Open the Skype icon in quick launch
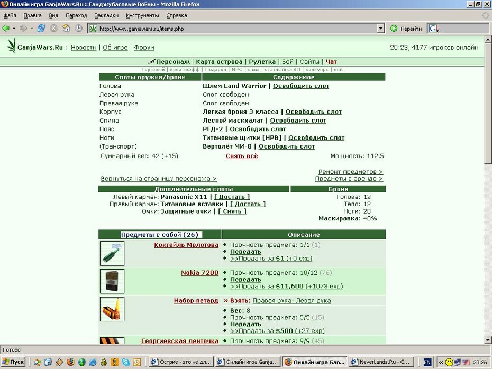Image resolution: width=492 pixels, height=369 pixels. (126, 362)
